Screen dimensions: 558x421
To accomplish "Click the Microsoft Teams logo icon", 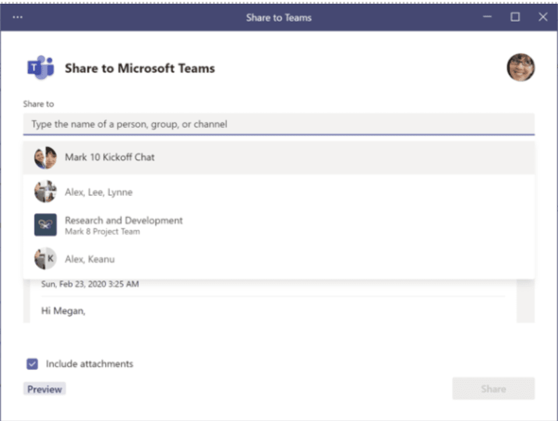I will 40,68.
